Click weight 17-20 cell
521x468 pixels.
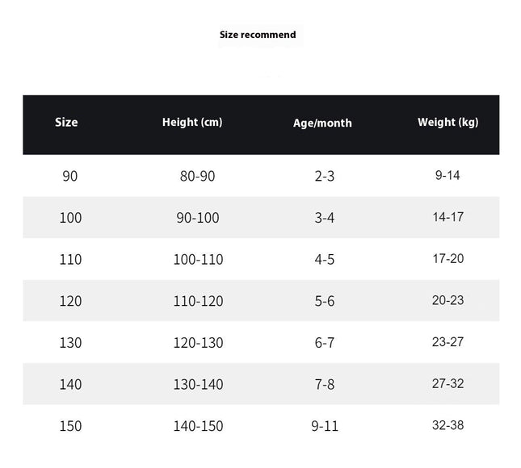tap(448, 258)
